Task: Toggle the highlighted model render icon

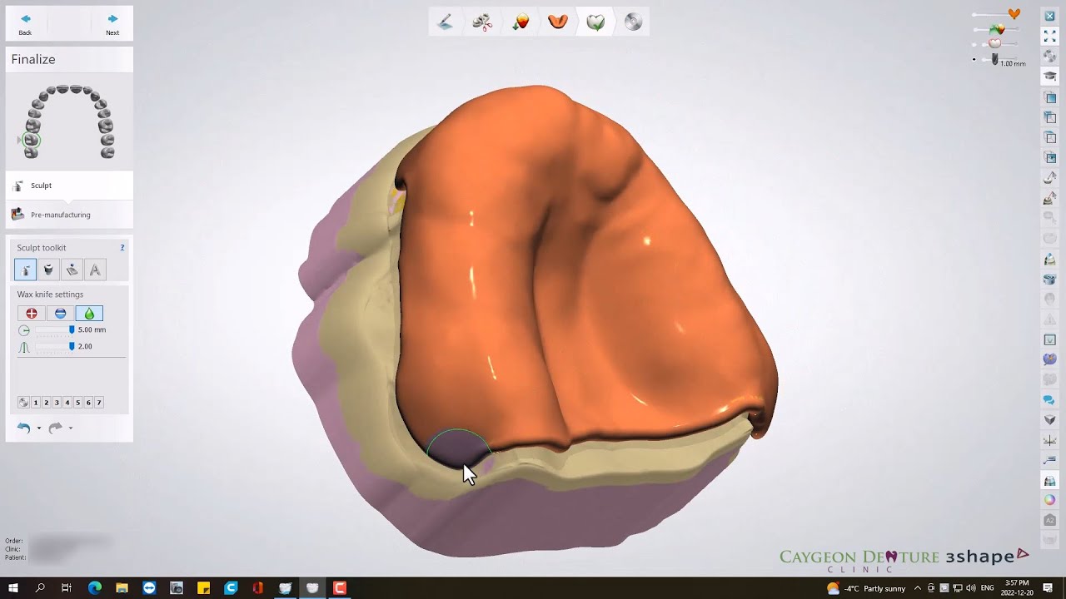Action: click(1050, 481)
